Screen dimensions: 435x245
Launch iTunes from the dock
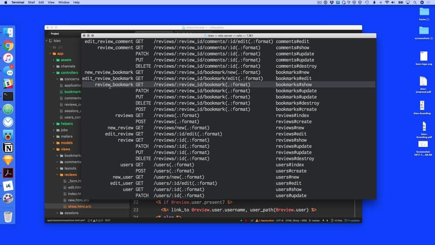[x=8, y=58]
